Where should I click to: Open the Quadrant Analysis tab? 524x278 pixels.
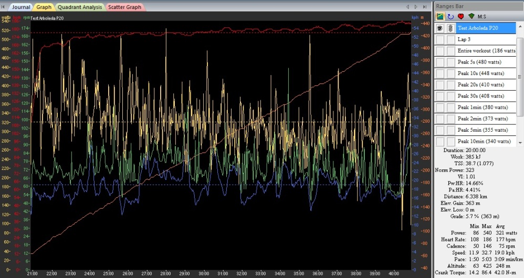point(79,7)
